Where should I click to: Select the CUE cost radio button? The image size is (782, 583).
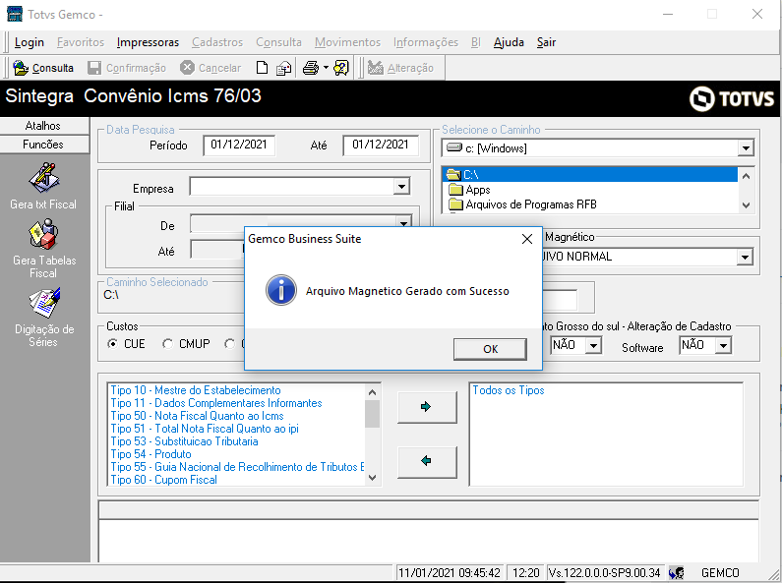pyautogui.click(x=113, y=344)
